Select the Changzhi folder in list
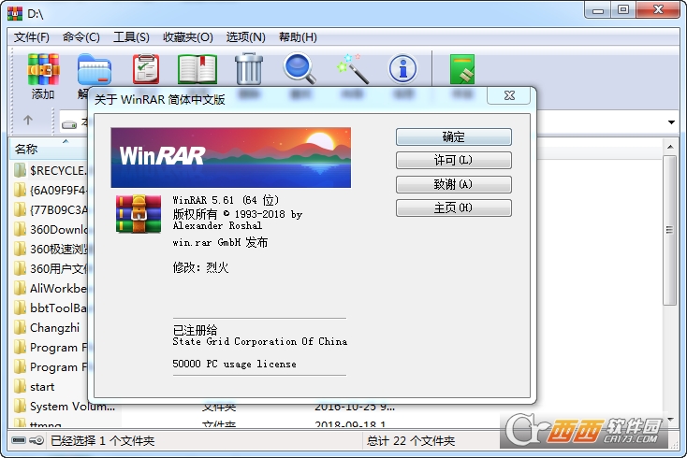This screenshot has height=458, width=687. click(54, 327)
